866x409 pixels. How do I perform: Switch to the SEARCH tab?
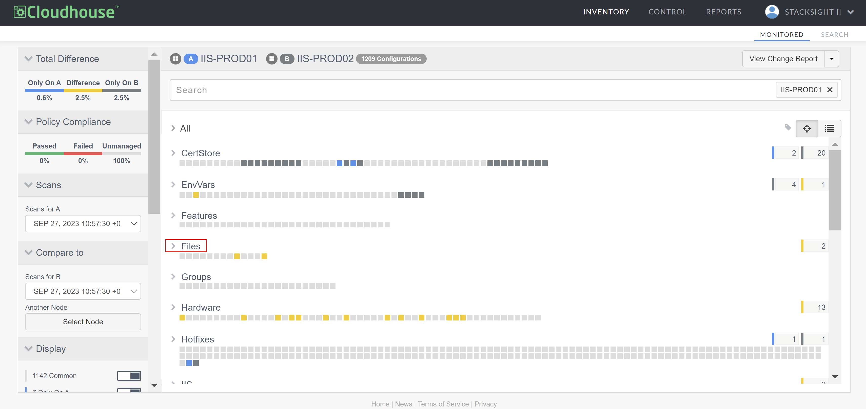click(834, 35)
